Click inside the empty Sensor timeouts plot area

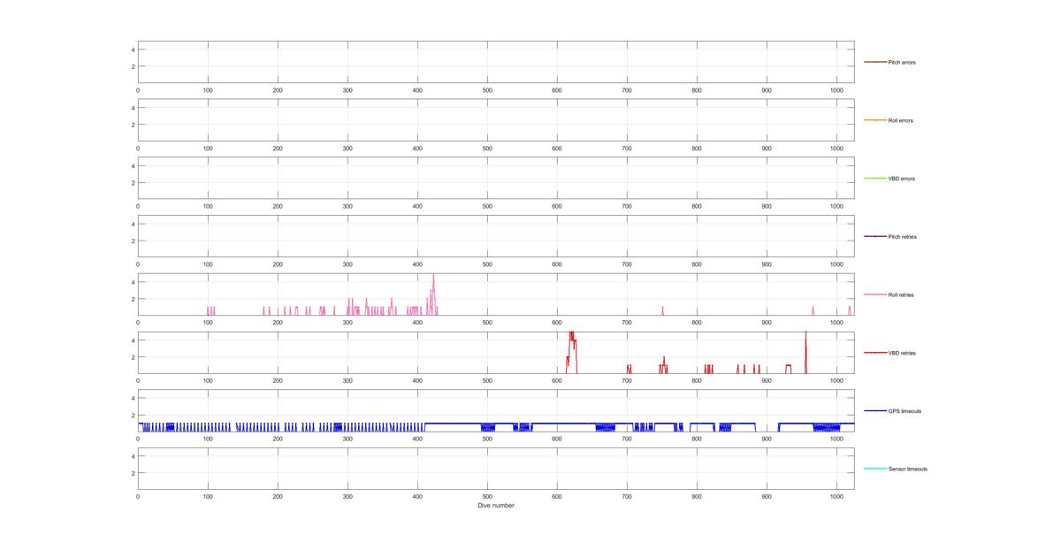click(496, 469)
